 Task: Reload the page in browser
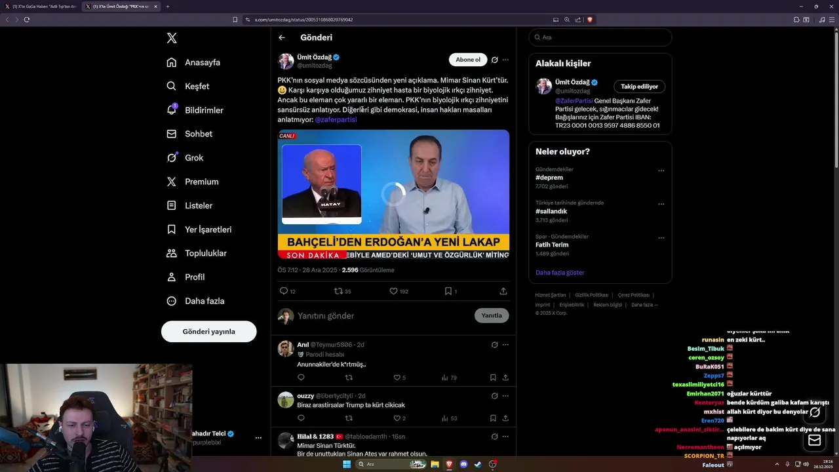point(27,20)
